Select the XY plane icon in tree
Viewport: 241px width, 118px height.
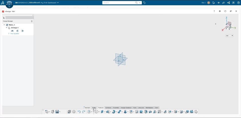click(x=13, y=31)
